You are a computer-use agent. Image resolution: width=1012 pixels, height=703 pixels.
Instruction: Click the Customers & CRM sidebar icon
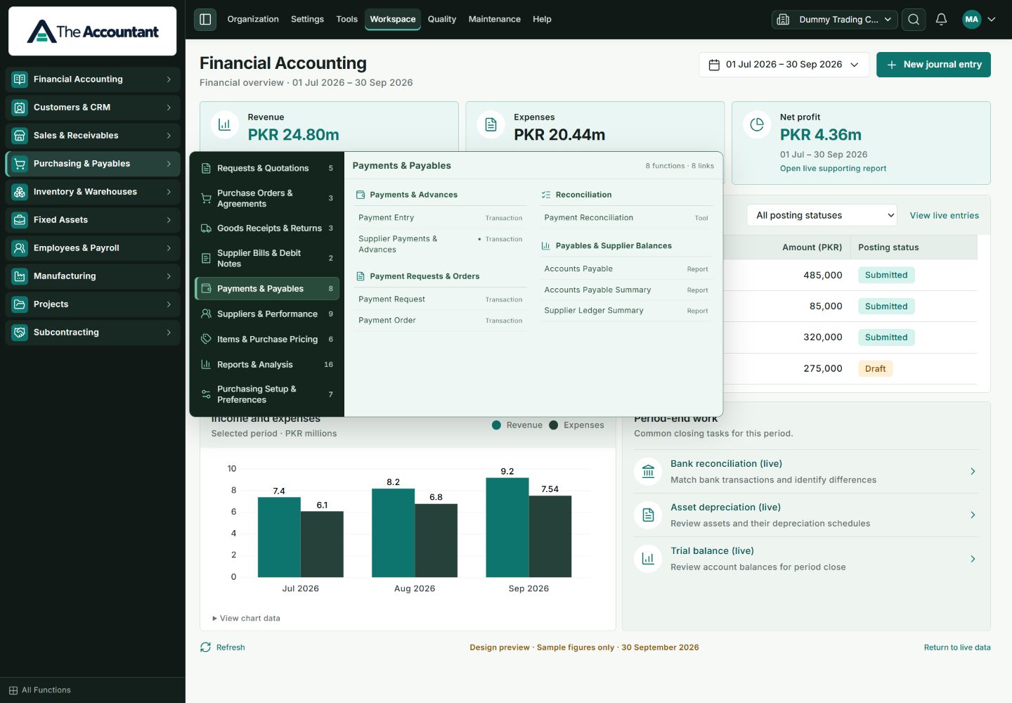pos(20,108)
